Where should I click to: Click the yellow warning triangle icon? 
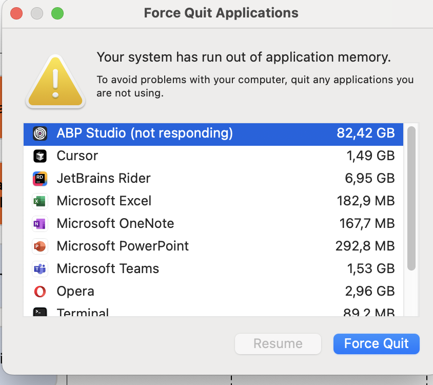coord(55,82)
